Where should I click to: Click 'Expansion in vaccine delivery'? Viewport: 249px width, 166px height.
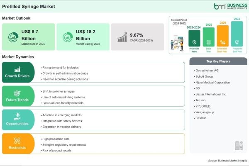61,127
